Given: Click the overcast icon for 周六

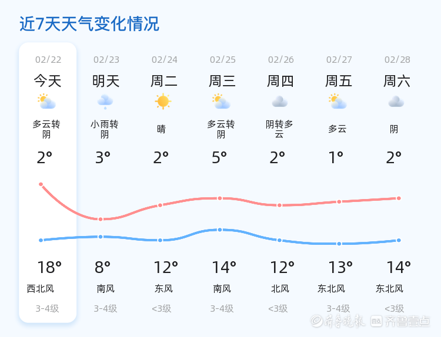Looking at the screenshot, I should [396, 102].
